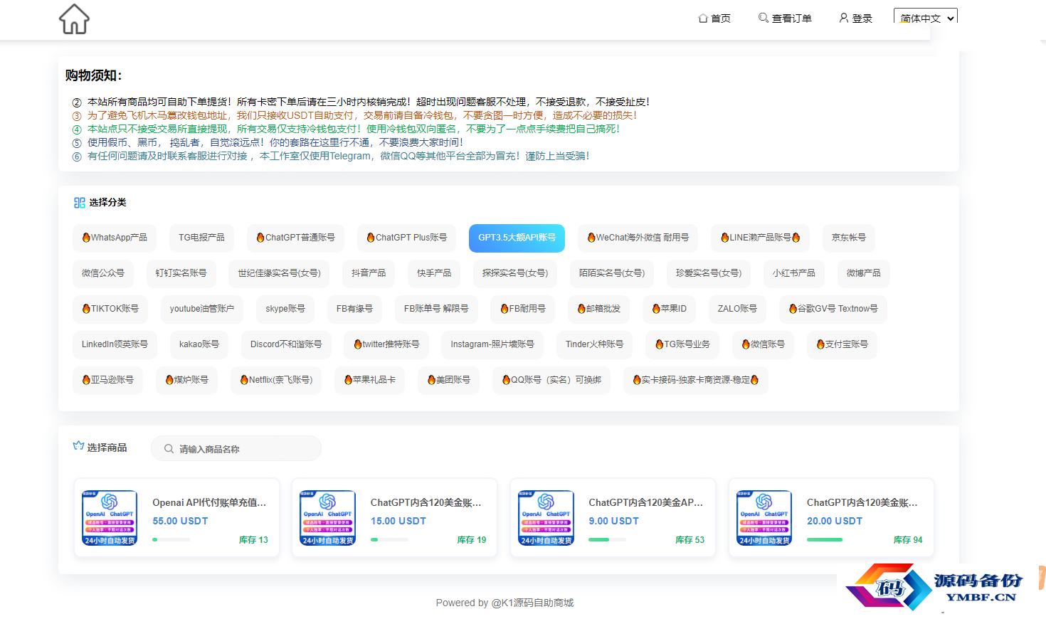Choose the 世纪佳缘实名号(女号) category
The height and width of the screenshot is (619, 1046).
tap(279, 273)
